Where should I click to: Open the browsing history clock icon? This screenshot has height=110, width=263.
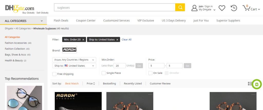point(234,8)
